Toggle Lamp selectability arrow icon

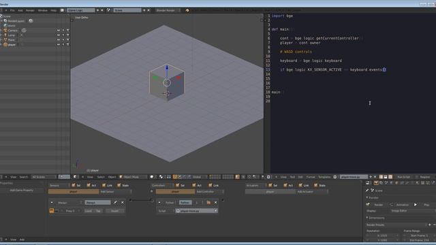(63, 35)
